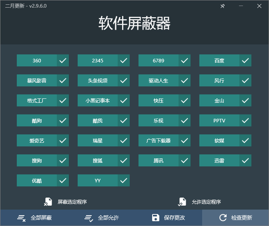Toggle the 百度 checkmark
Viewport: 269px width, 226px height.
point(245,60)
